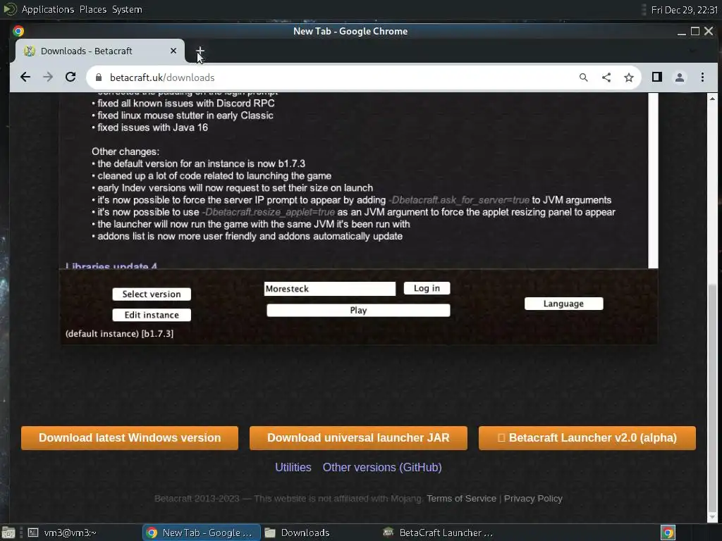This screenshot has width=722, height=541.
Task: Reload the Betacraft downloads page
Action: pos(71,77)
